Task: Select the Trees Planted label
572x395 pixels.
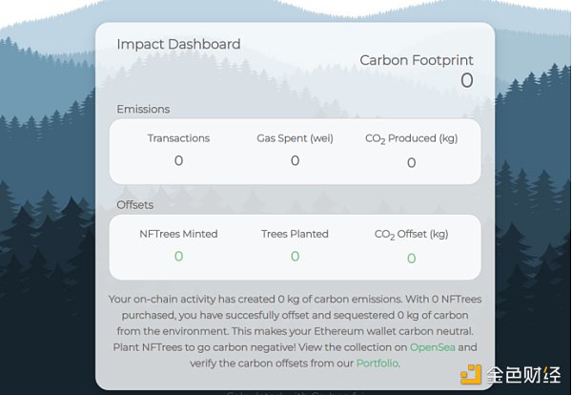Action: pyautogui.click(x=295, y=234)
